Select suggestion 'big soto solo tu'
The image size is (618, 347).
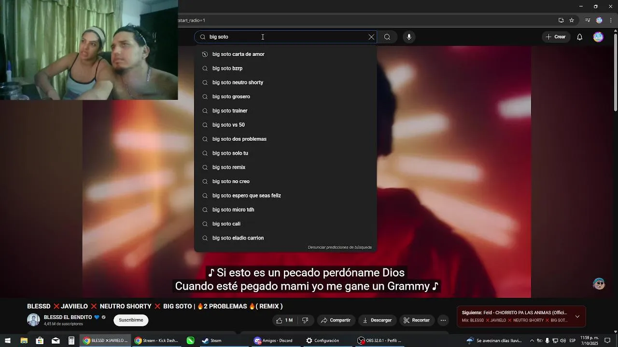pyautogui.click(x=285, y=153)
